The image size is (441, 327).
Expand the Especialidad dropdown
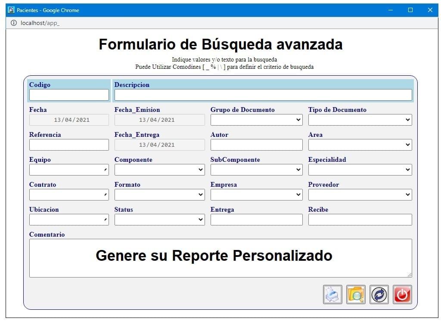(360, 170)
